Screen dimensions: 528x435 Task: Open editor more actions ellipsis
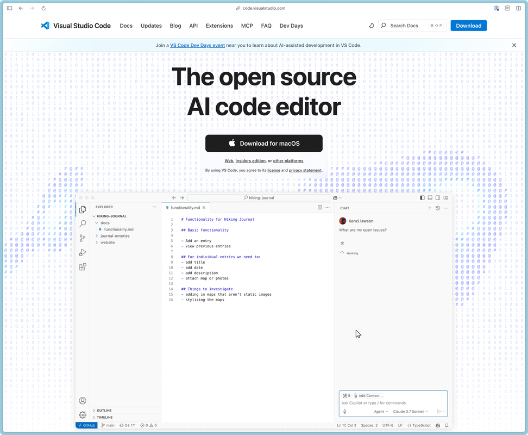[x=328, y=208]
